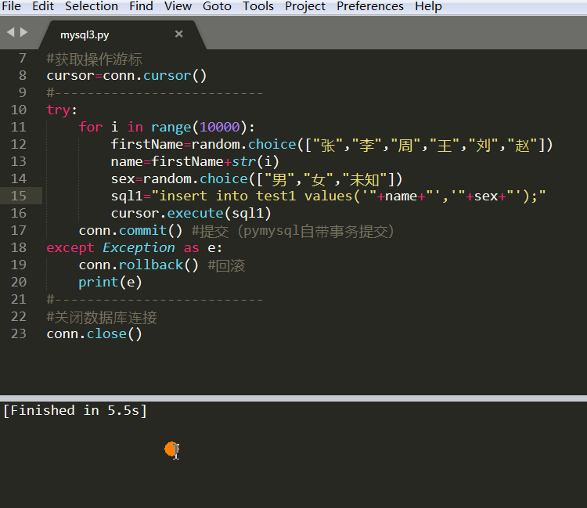The height and width of the screenshot is (508, 587).
Task: Click the tab forward arrow icon
Action: [23, 33]
